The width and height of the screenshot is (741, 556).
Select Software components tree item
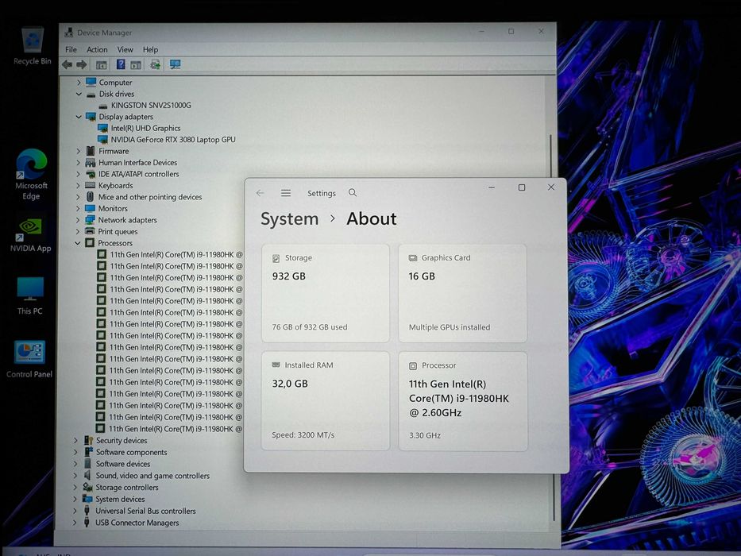(x=131, y=453)
